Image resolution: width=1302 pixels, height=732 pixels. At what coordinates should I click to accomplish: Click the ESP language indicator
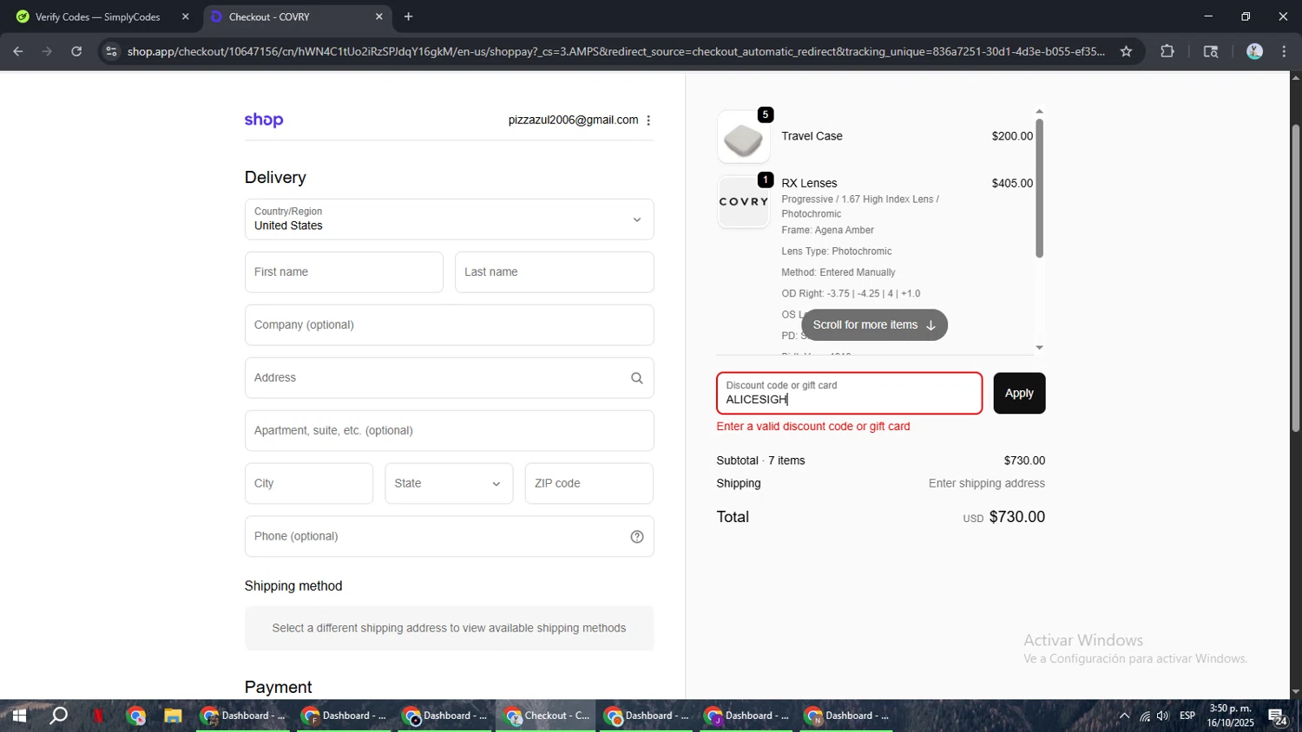1187,716
